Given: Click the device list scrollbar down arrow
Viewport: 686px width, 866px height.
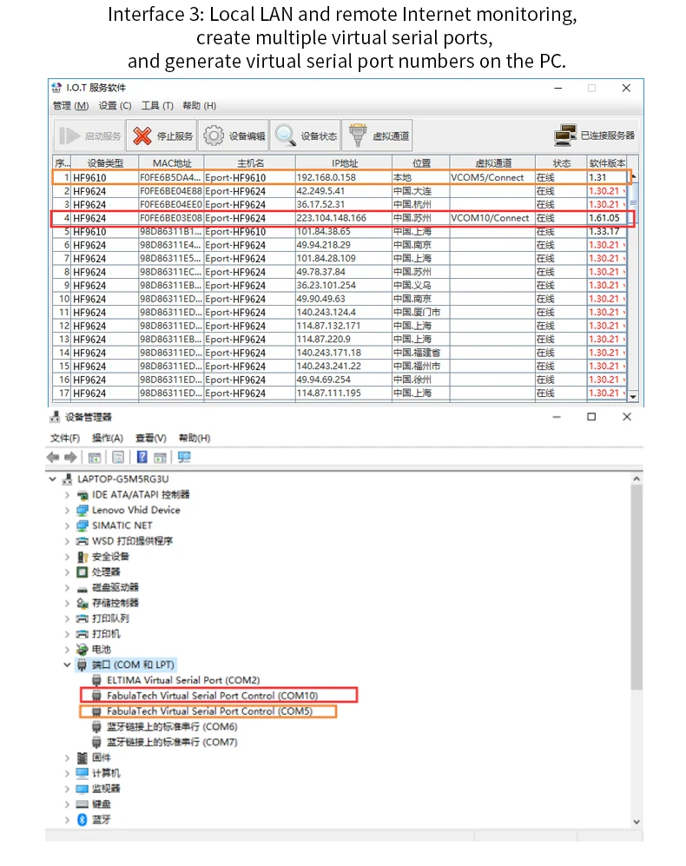Looking at the screenshot, I should [x=634, y=397].
